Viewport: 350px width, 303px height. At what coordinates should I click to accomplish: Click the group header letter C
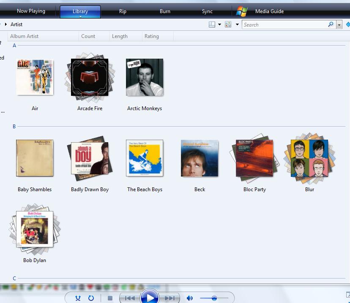click(x=14, y=278)
